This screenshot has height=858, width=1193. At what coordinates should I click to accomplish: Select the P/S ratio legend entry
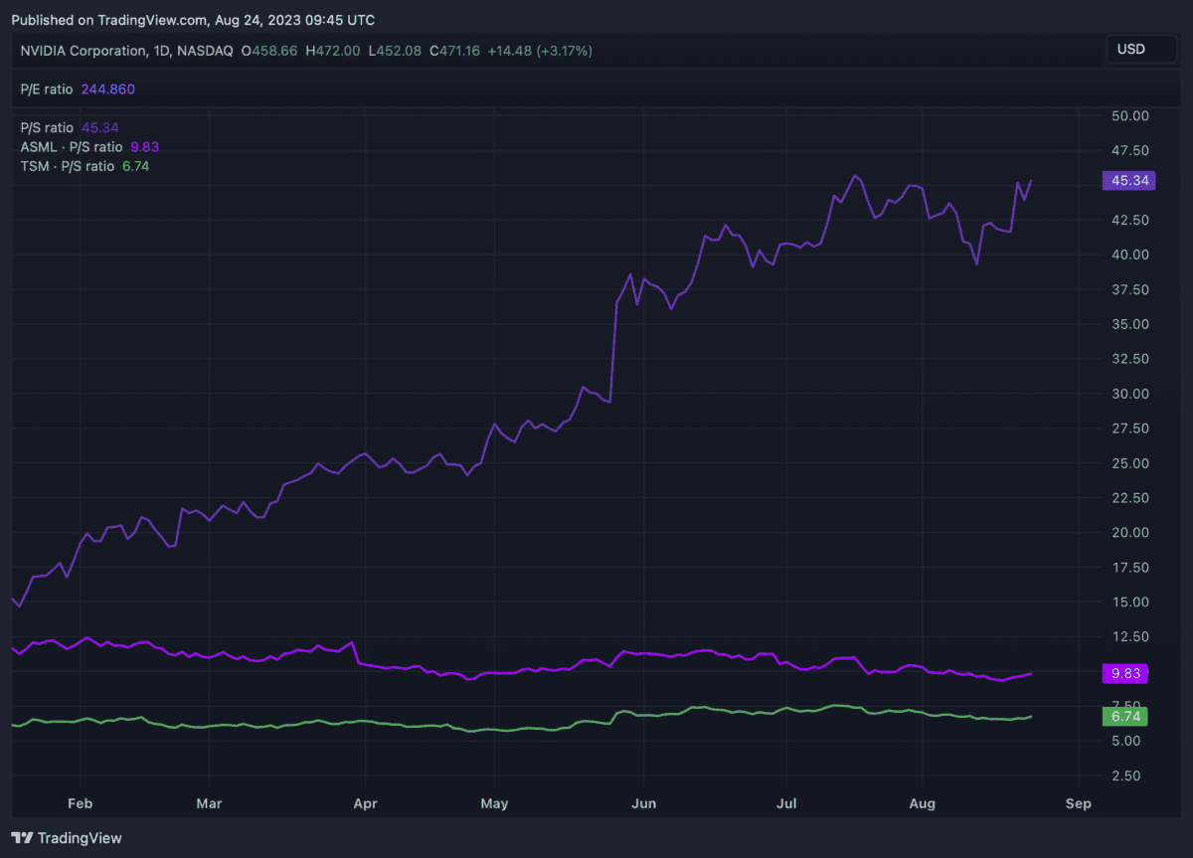point(47,127)
